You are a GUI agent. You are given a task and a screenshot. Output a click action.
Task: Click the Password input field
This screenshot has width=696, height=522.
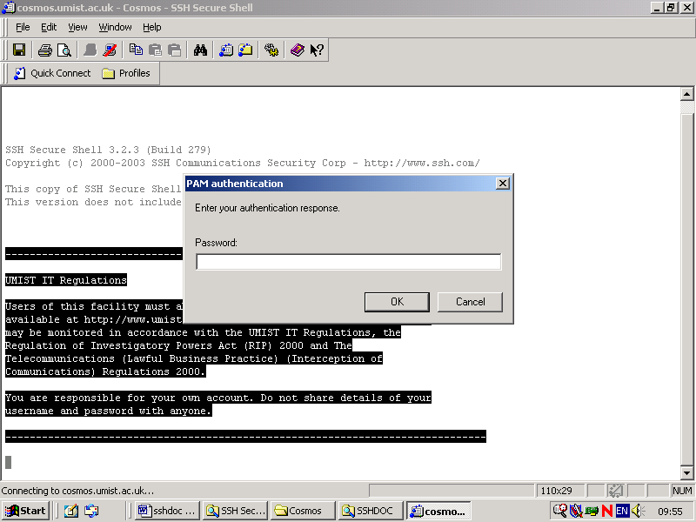(x=348, y=262)
